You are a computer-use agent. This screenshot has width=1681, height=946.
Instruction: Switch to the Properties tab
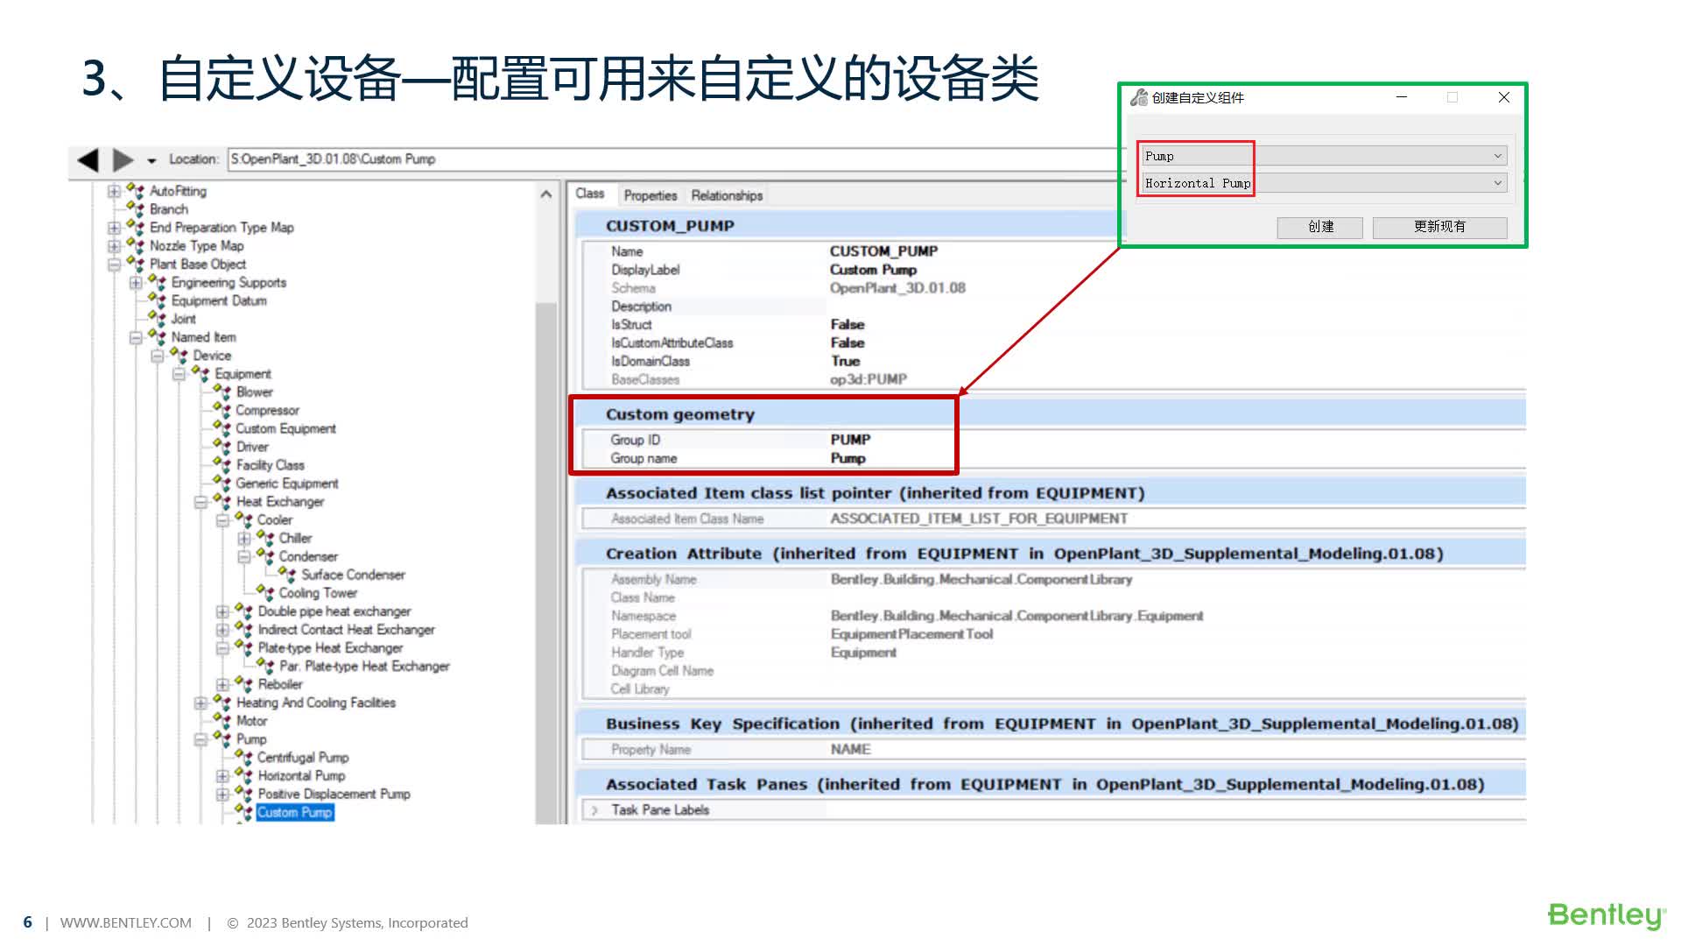[650, 195]
